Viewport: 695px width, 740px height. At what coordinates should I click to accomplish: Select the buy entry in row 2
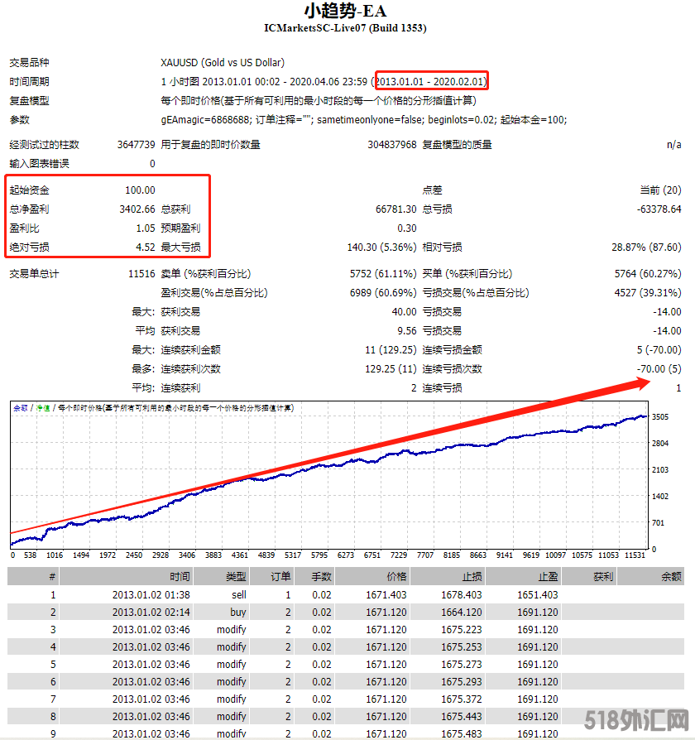(x=238, y=613)
